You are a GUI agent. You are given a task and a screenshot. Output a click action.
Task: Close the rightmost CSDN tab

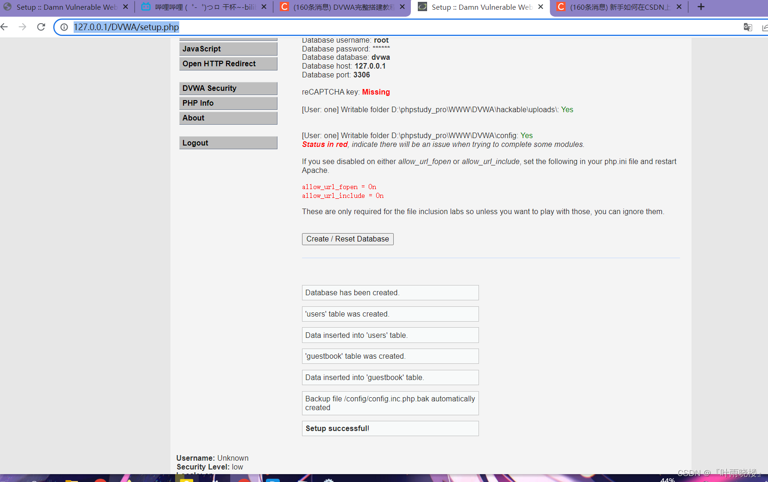[679, 7]
